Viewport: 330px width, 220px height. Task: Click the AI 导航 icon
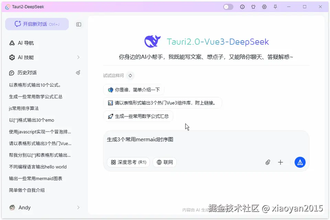point(12,43)
